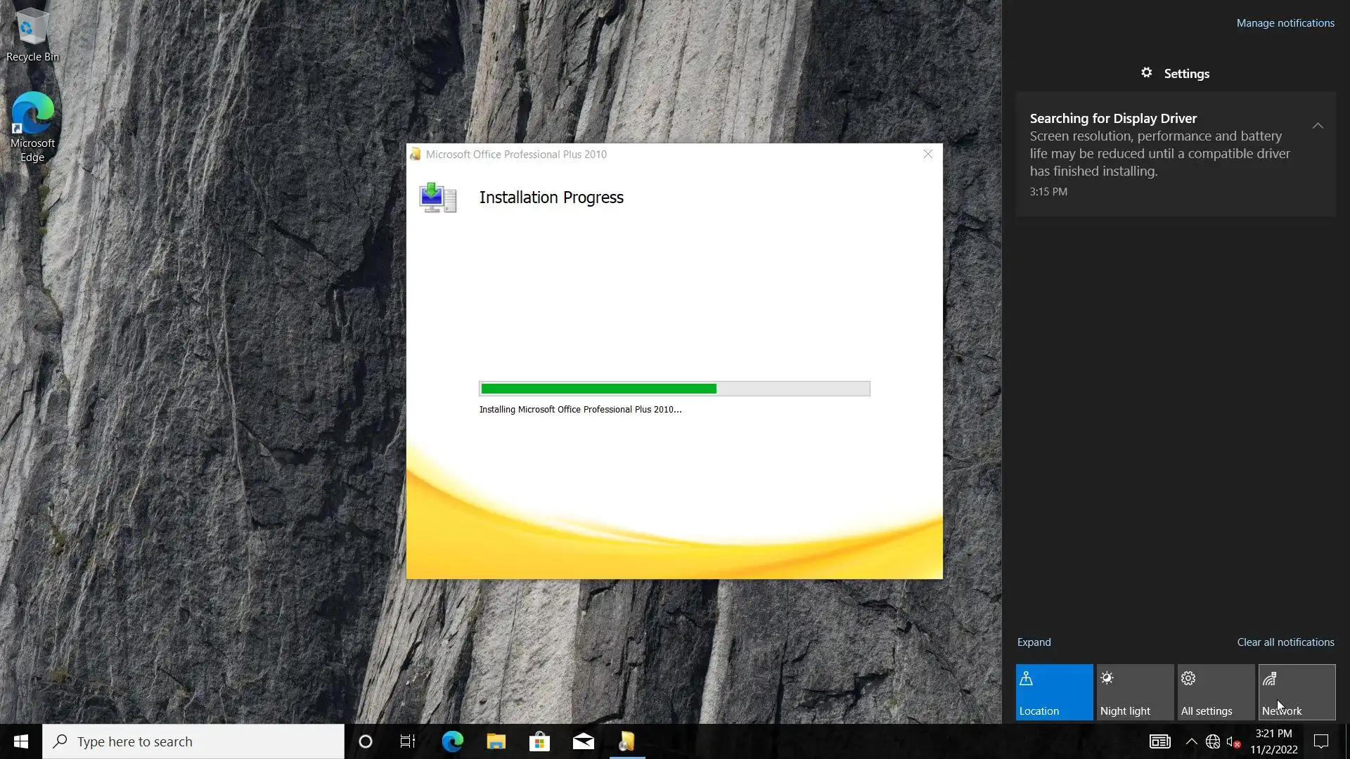Viewport: 1350px width, 759px height.
Task: Select Office installer taskbar icon
Action: click(x=626, y=741)
